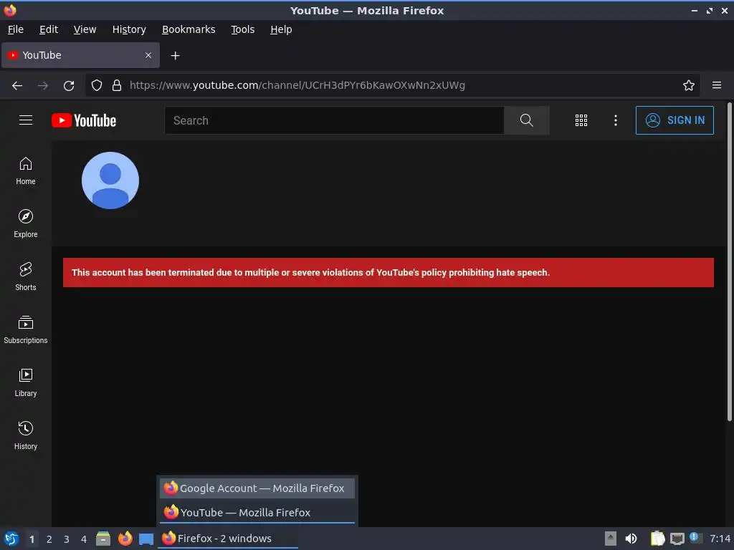Open the YouTube guide hamburger menu

tap(26, 120)
